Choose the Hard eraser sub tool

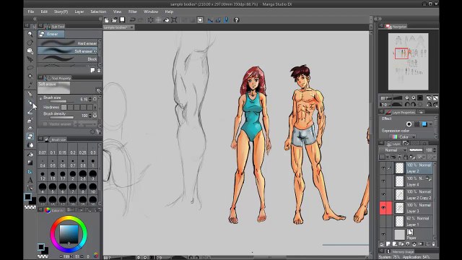[68, 43]
